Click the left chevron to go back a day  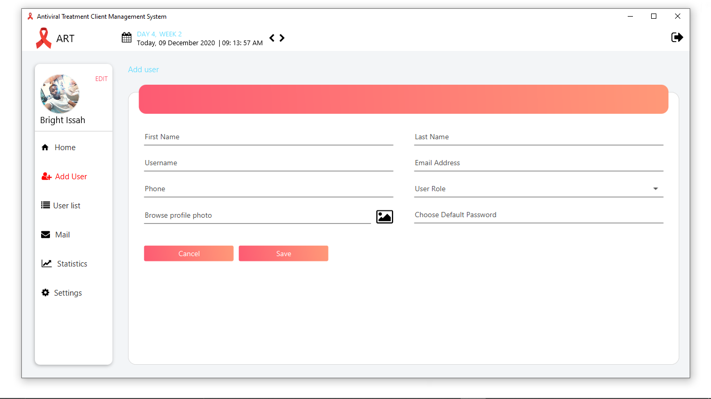coord(271,37)
